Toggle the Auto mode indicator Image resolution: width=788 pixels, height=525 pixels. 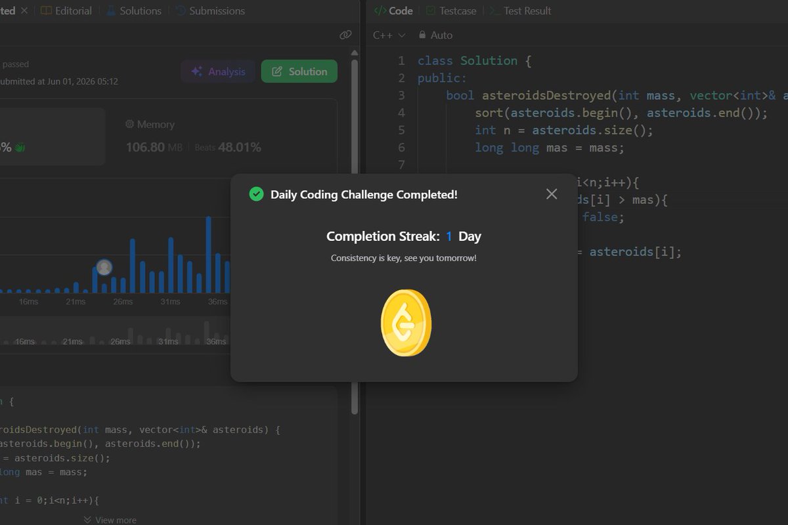(435, 35)
